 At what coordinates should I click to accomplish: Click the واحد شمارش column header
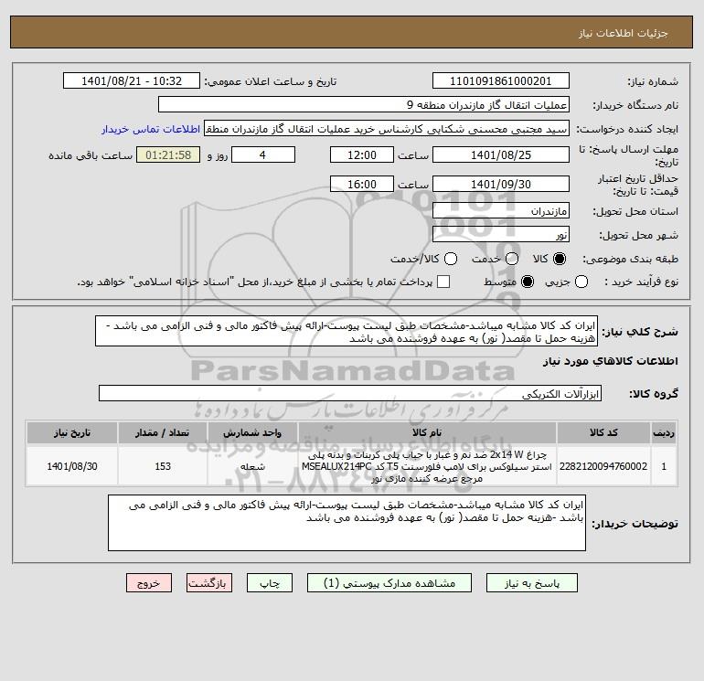(x=252, y=432)
